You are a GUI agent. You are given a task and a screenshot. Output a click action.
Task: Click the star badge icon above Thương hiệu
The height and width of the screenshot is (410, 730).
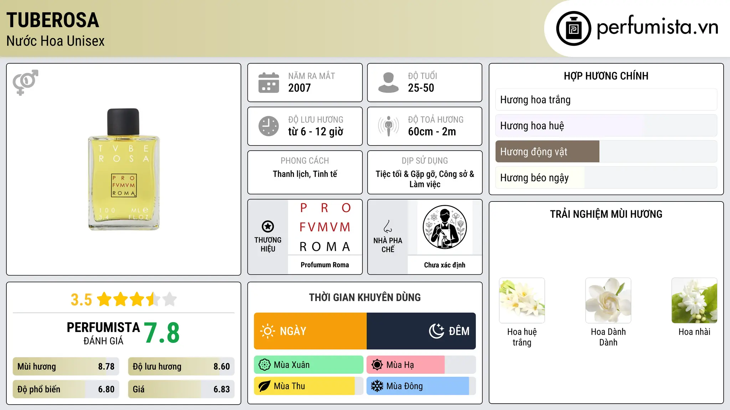[268, 226]
